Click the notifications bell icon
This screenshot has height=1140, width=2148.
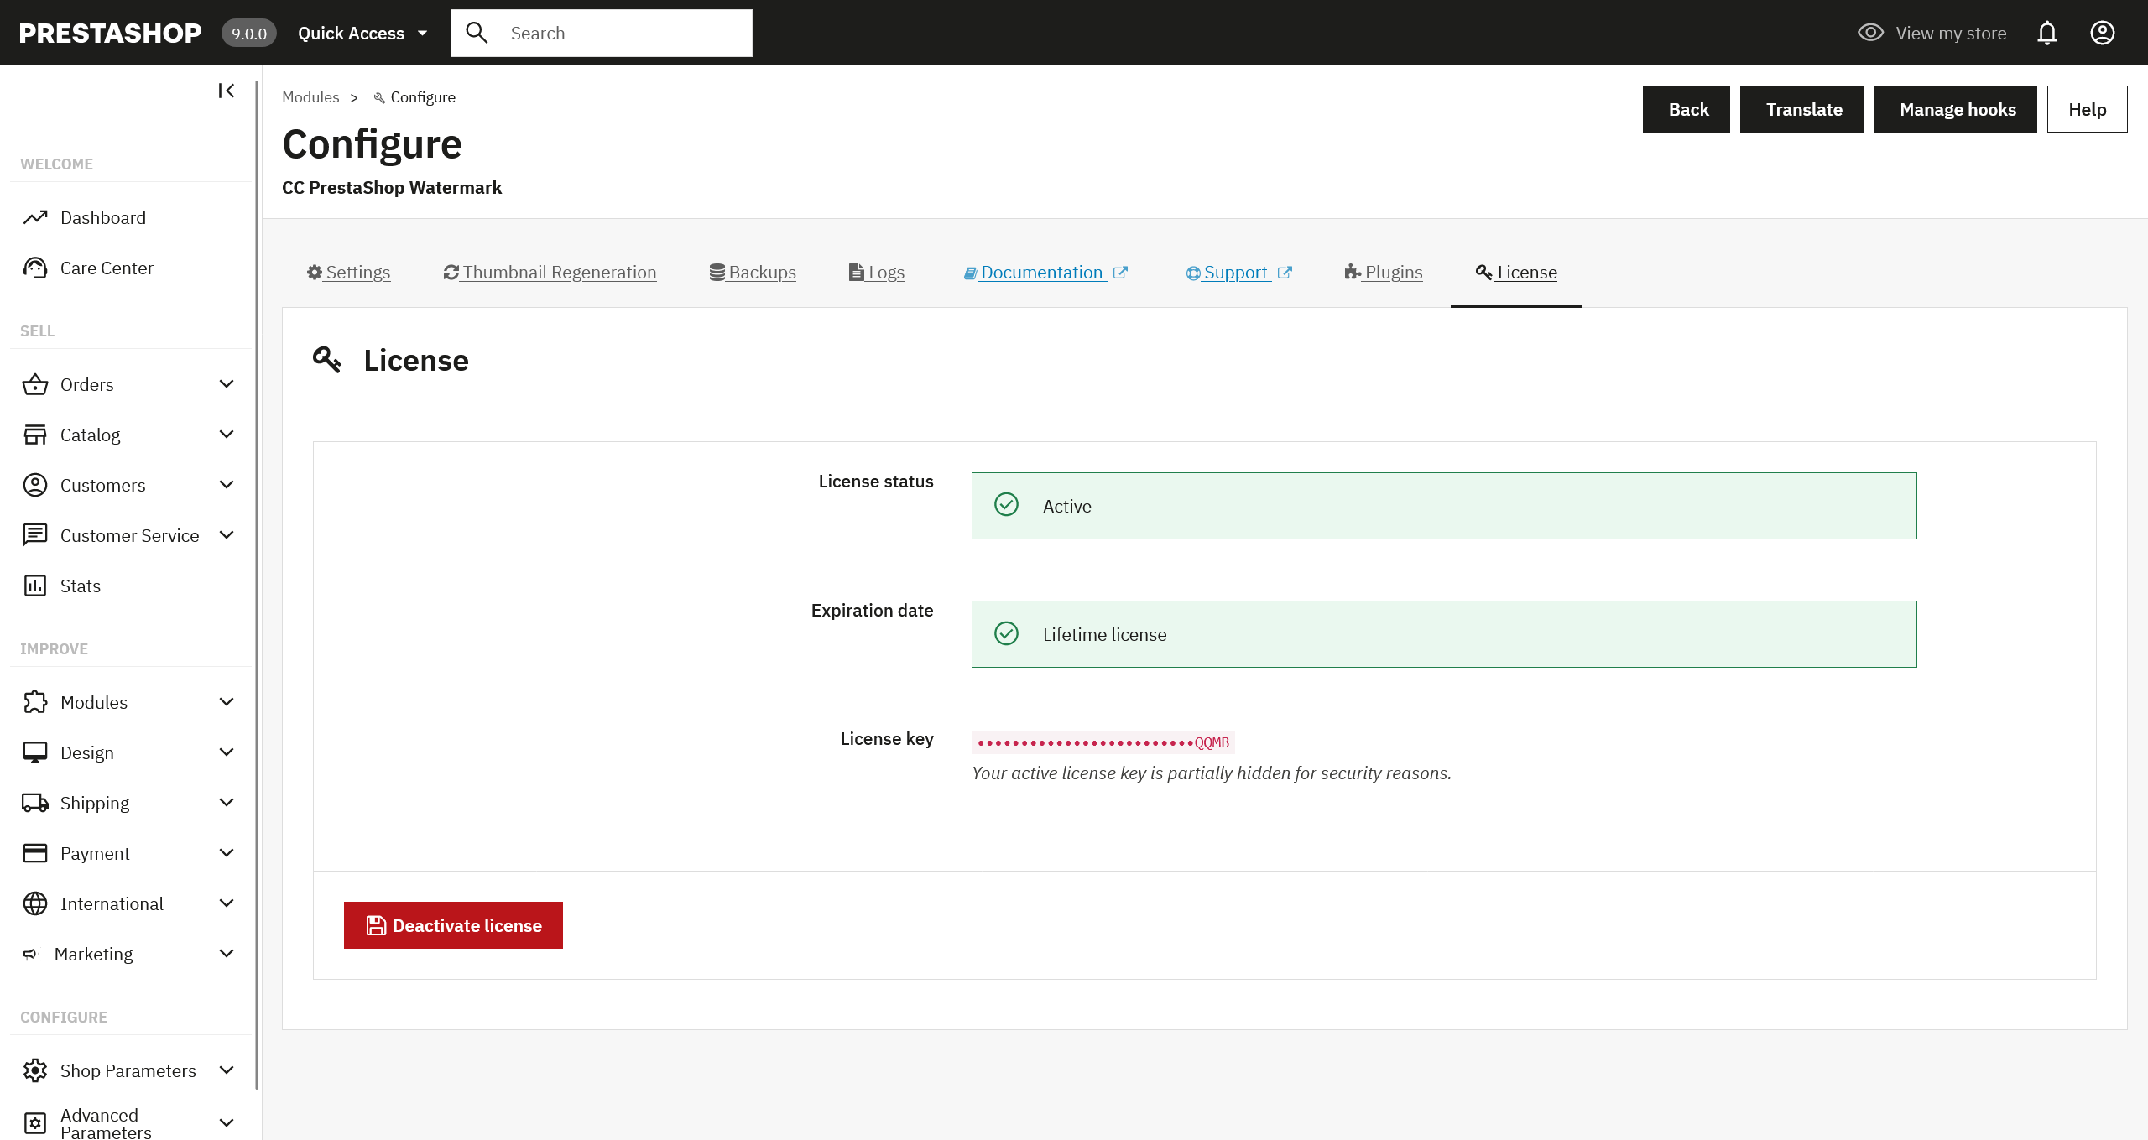[2047, 33]
